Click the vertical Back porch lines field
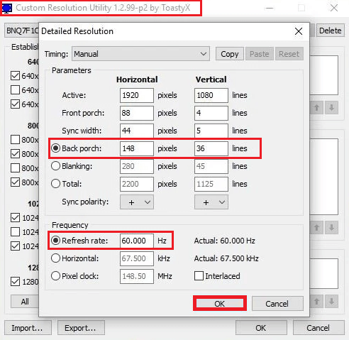The height and width of the screenshot is (340, 349). (211, 148)
